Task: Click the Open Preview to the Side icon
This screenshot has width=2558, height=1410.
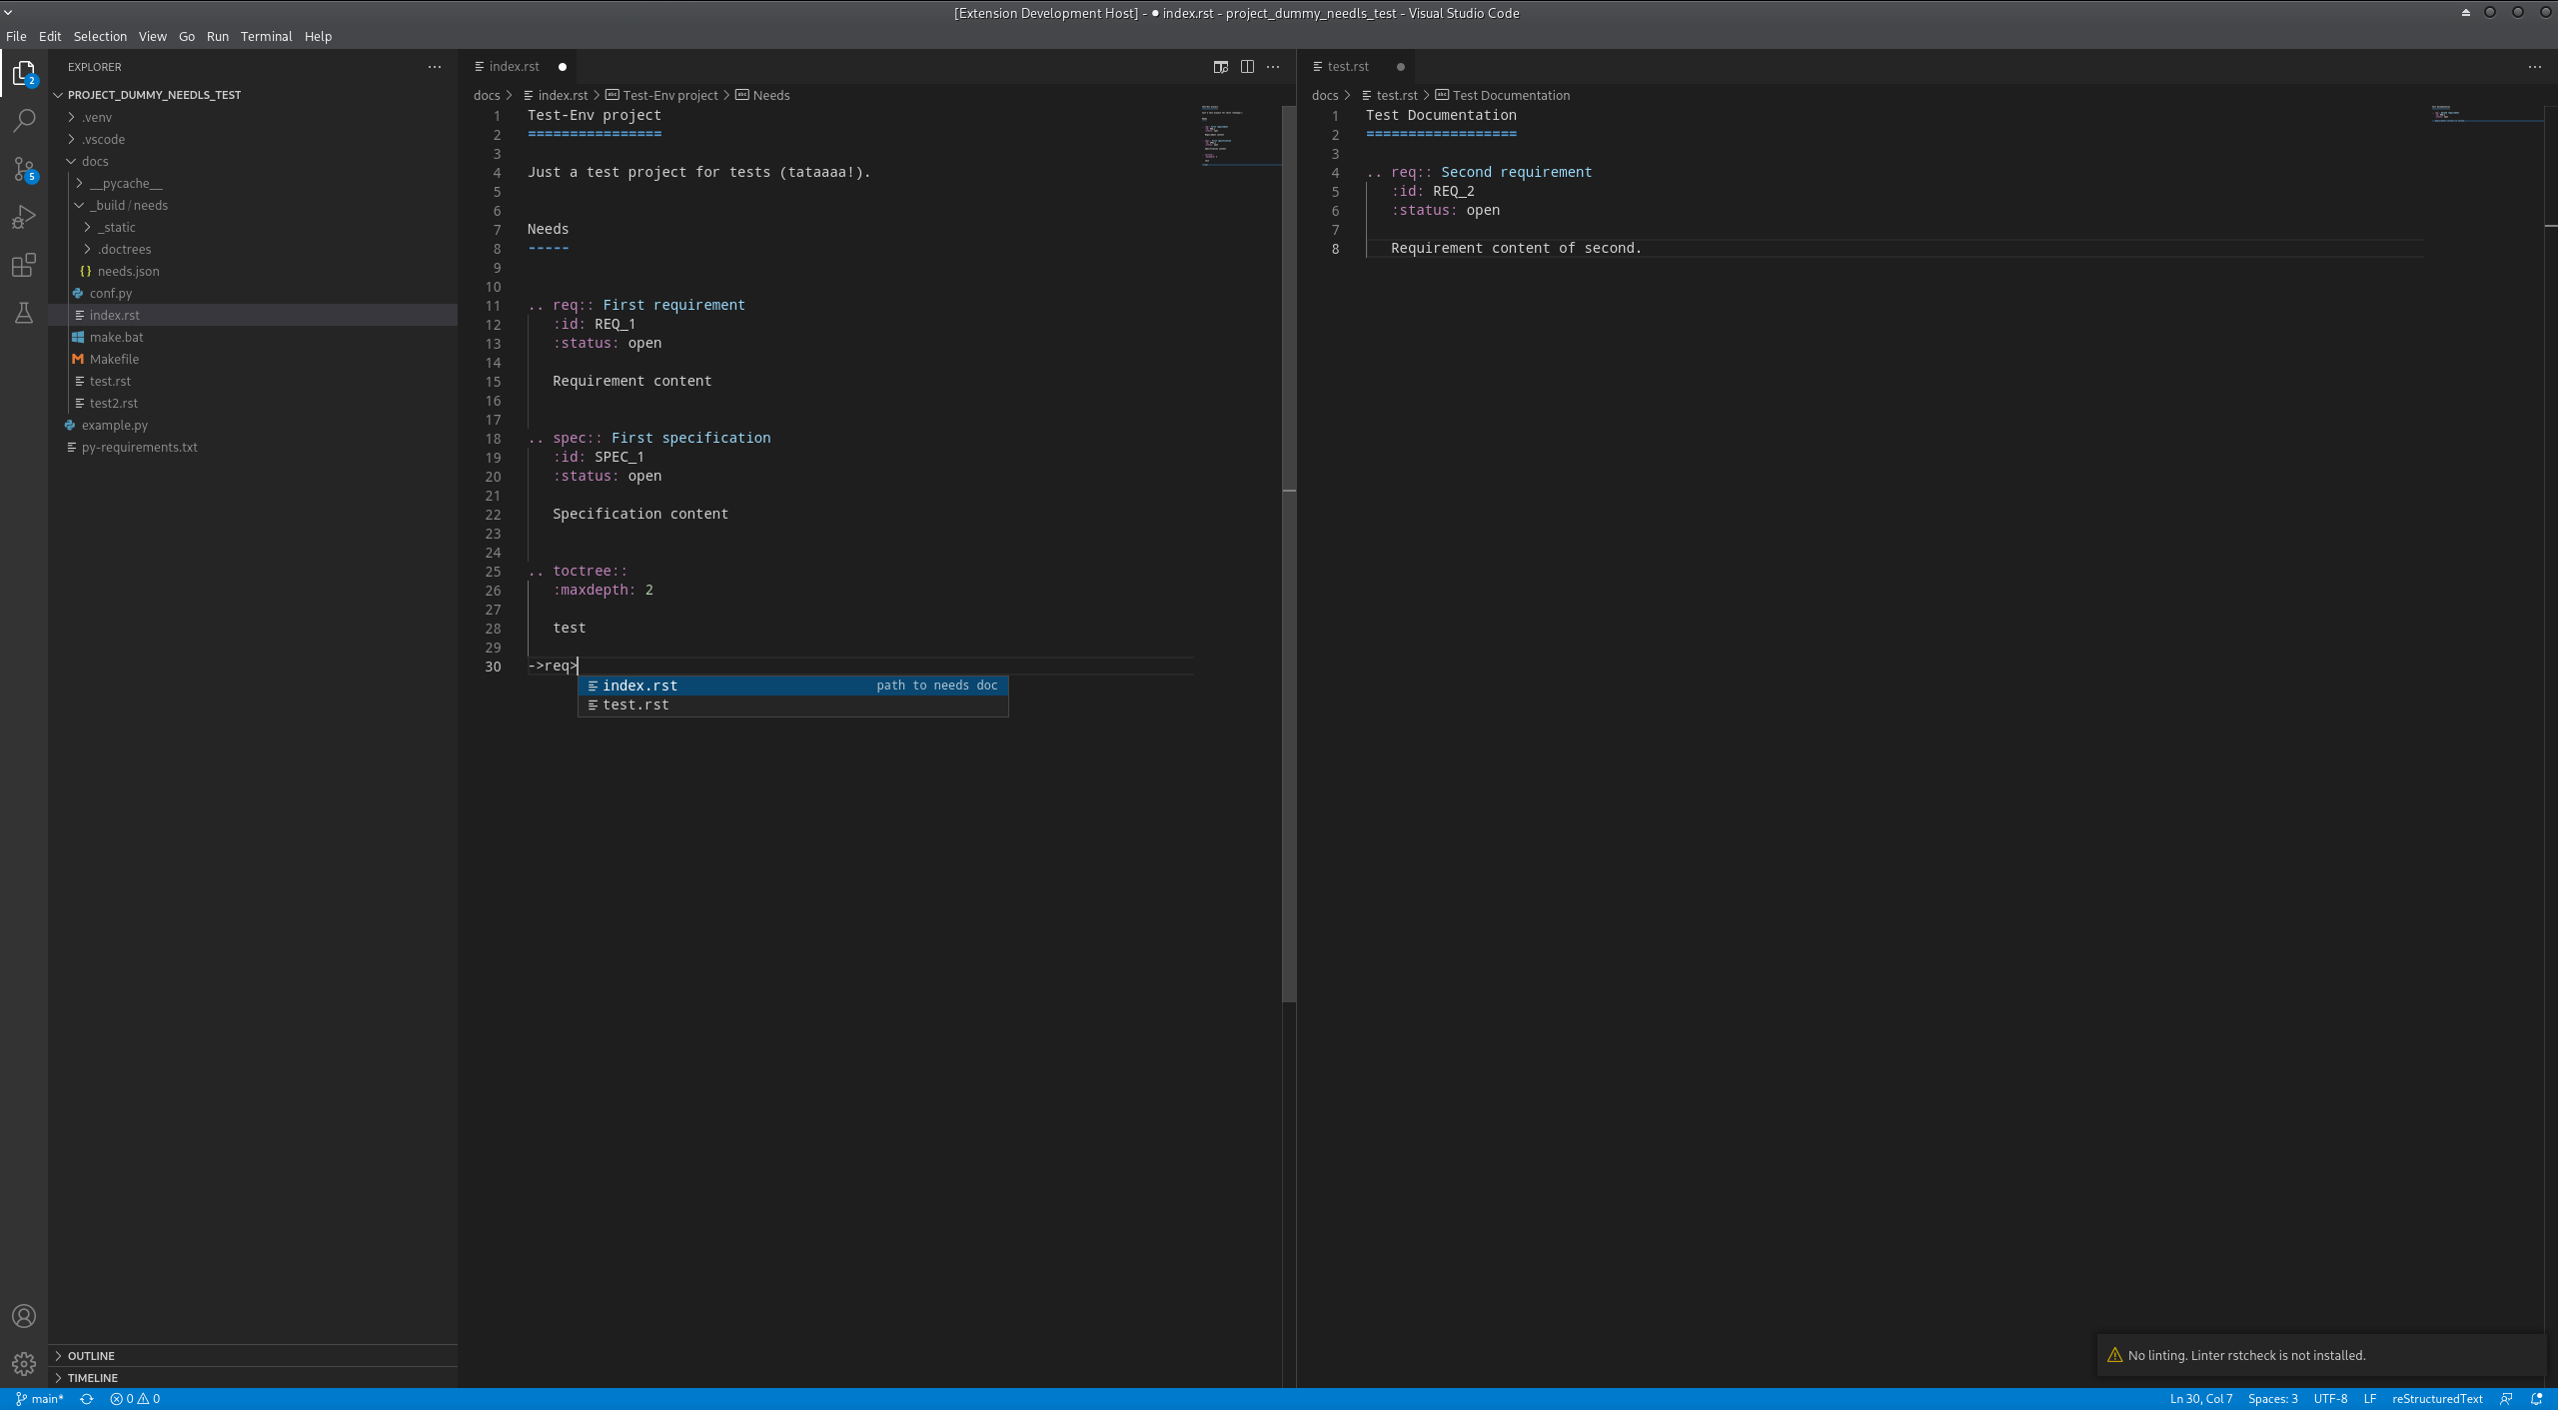Action: [x=1220, y=66]
